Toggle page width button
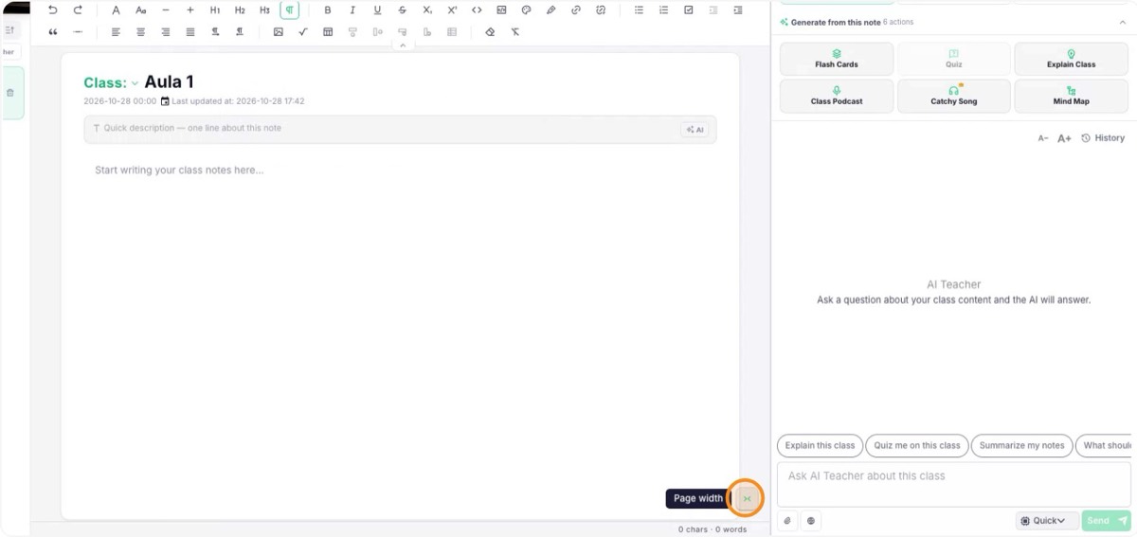The width and height of the screenshot is (1137, 537). point(747,498)
